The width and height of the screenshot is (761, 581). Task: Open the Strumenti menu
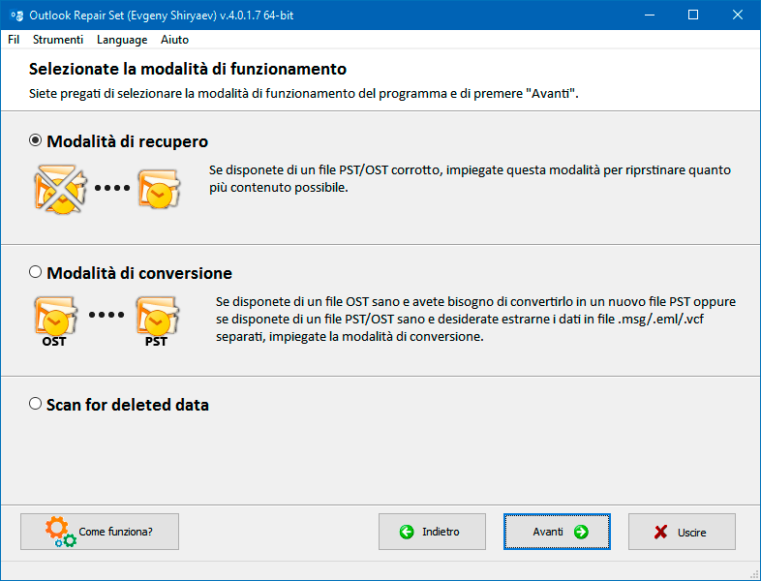[58, 40]
